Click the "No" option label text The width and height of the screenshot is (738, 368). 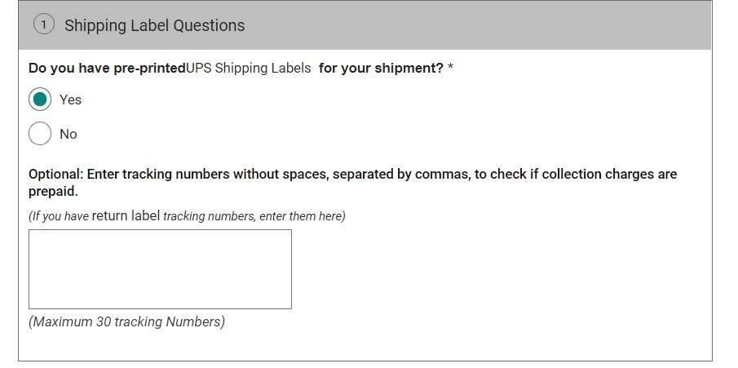pos(68,134)
